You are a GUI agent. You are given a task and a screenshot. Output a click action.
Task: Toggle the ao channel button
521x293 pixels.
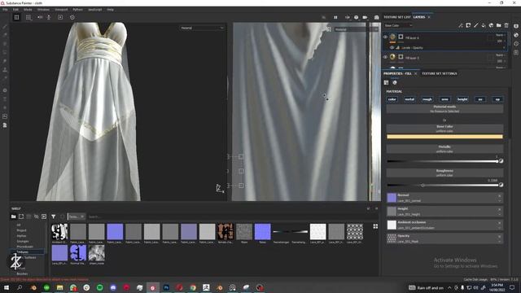480,99
